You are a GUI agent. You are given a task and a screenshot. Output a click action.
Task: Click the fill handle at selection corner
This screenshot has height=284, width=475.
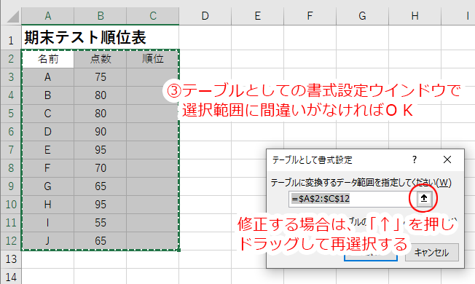(x=178, y=250)
